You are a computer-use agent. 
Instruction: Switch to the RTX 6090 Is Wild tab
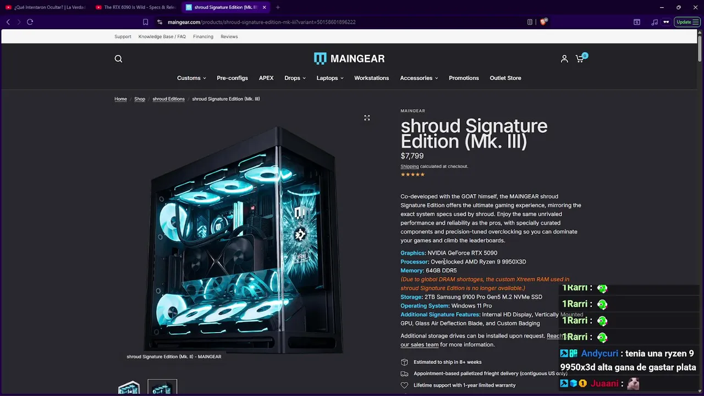click(x=135, y=7)
